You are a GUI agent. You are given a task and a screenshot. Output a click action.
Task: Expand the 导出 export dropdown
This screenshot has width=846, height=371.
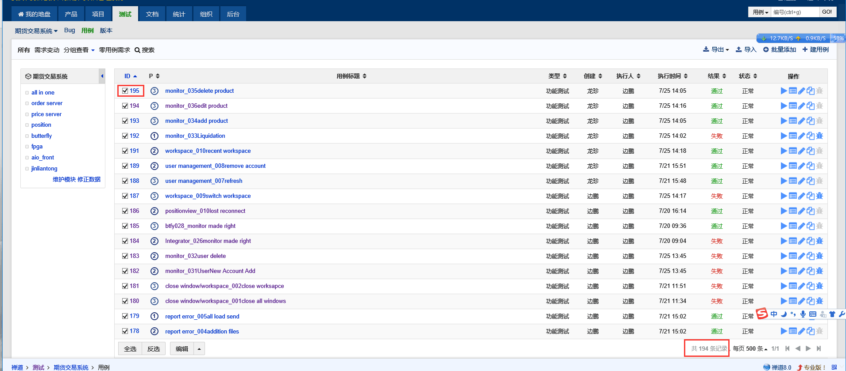[716, 49]
